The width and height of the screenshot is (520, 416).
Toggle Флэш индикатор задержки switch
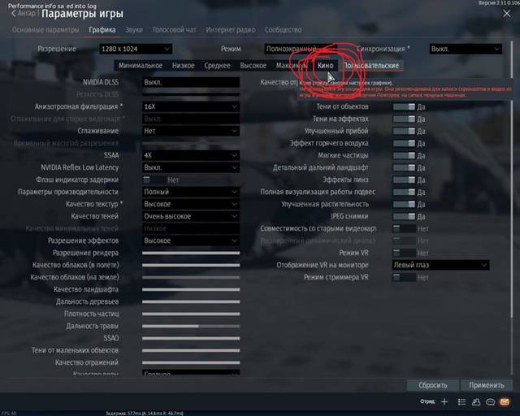(x=154, y=180)
